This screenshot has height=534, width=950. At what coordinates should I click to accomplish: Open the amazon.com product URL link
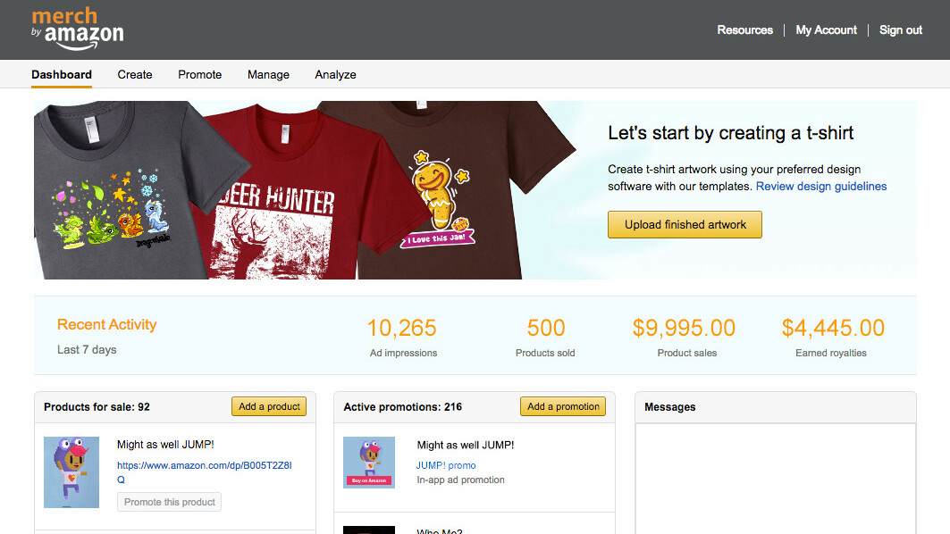click(204, 472)
